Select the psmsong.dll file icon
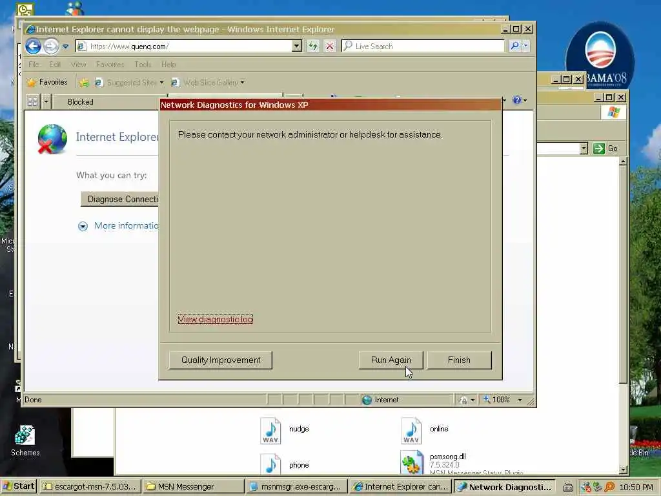This screenshot has width=661, height=496. (x=412, y=462)
